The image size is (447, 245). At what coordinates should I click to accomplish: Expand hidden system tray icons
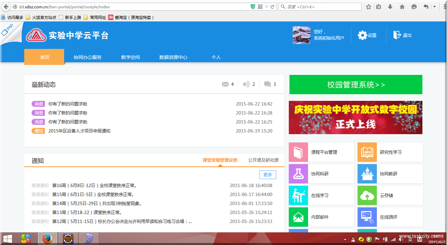pyautogui.click(x=345, y=239)
